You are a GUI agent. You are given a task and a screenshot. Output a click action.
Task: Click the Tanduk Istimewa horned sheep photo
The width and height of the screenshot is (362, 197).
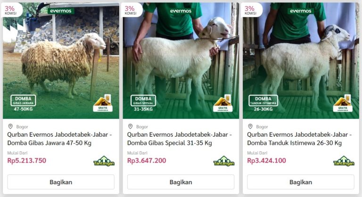(x=301, y=61)
